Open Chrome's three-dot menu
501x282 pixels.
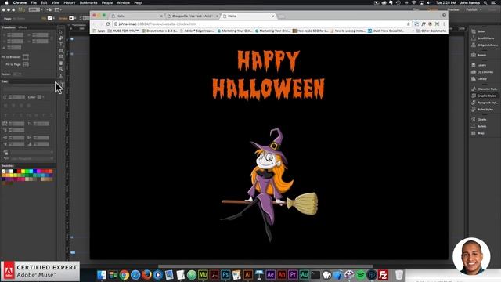[444, 24]
